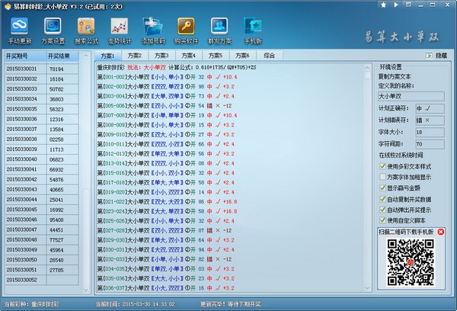Viewport: 457px width, 311px height.
Task: Open the 综合 tab
Action: click(270, 56)
